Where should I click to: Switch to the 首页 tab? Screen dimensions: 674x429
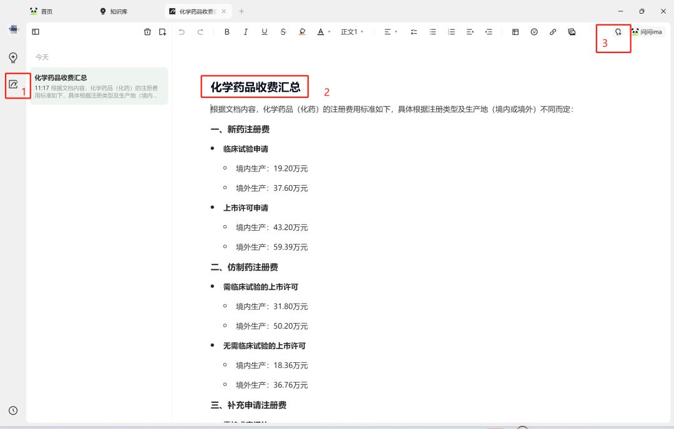click(41, 12)
